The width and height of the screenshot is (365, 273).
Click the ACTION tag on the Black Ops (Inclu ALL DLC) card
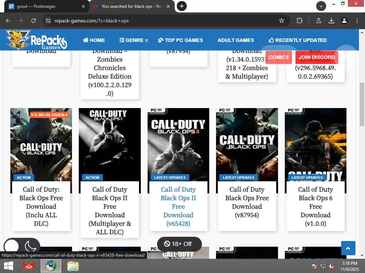[24, 178]
